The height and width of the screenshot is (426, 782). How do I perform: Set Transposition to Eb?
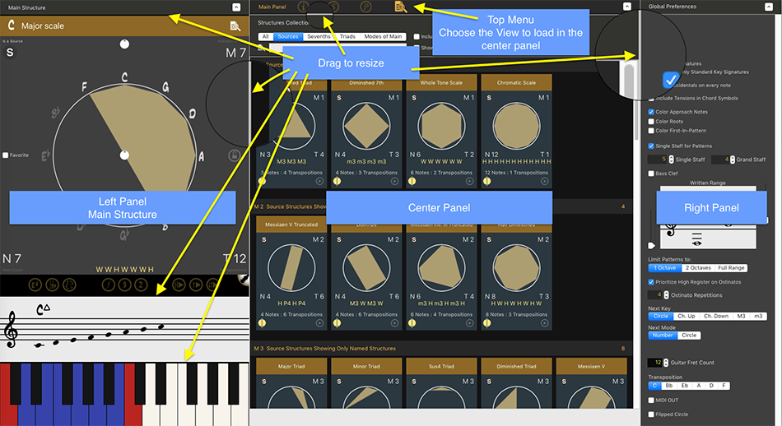tap(685, 386)
